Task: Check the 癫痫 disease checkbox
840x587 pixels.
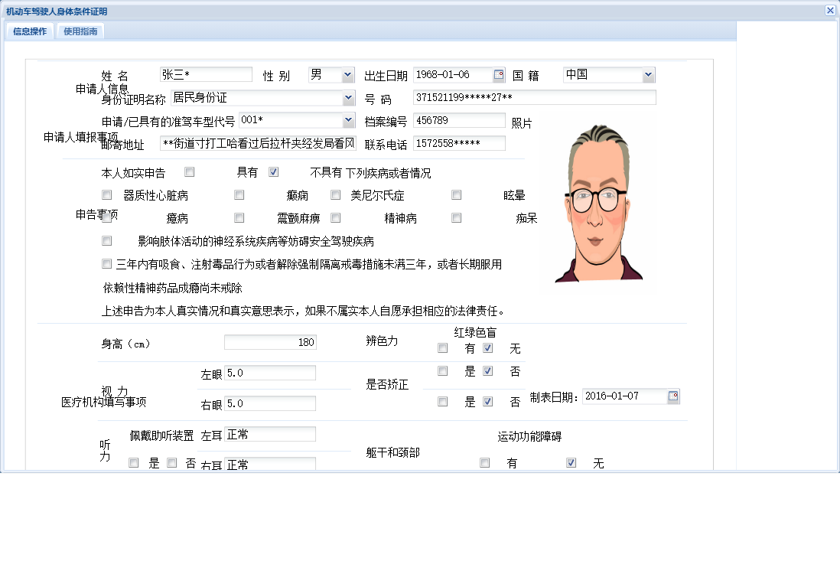Action: click(x=239, y=194)
